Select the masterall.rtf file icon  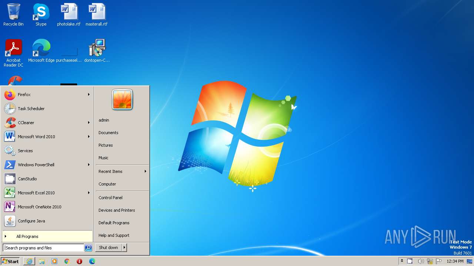pyautogui.click(x=96, y=15)
